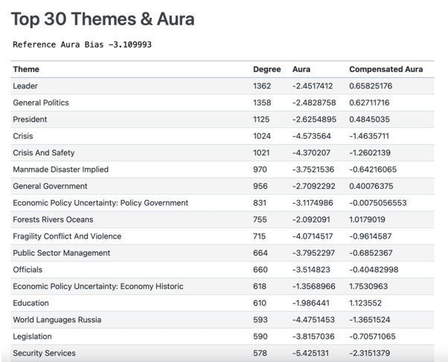
Task: Click the Education theme row
Action: [x=31, y=303]
